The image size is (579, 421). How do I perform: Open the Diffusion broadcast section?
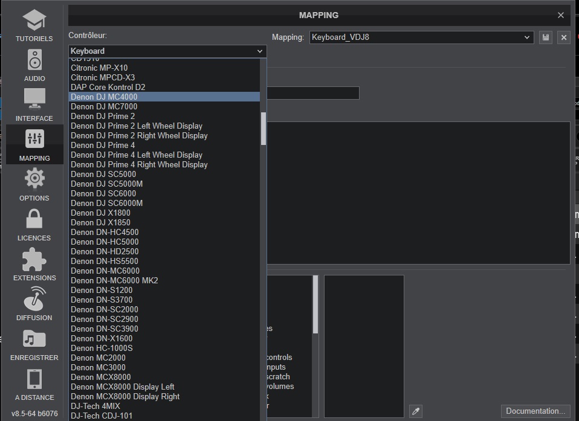[x=34, y=304]
